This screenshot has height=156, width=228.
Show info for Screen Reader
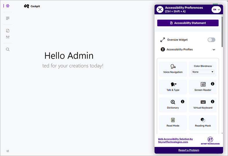pyautogui.click(x=212, y=84)
